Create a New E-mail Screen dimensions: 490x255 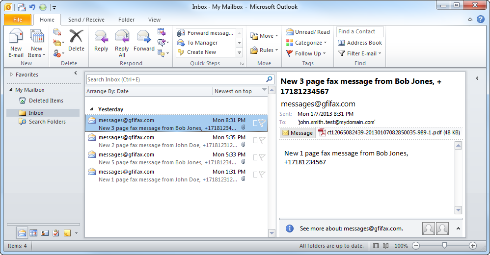point(16,43)
